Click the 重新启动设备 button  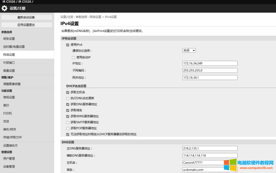[27, 17]
